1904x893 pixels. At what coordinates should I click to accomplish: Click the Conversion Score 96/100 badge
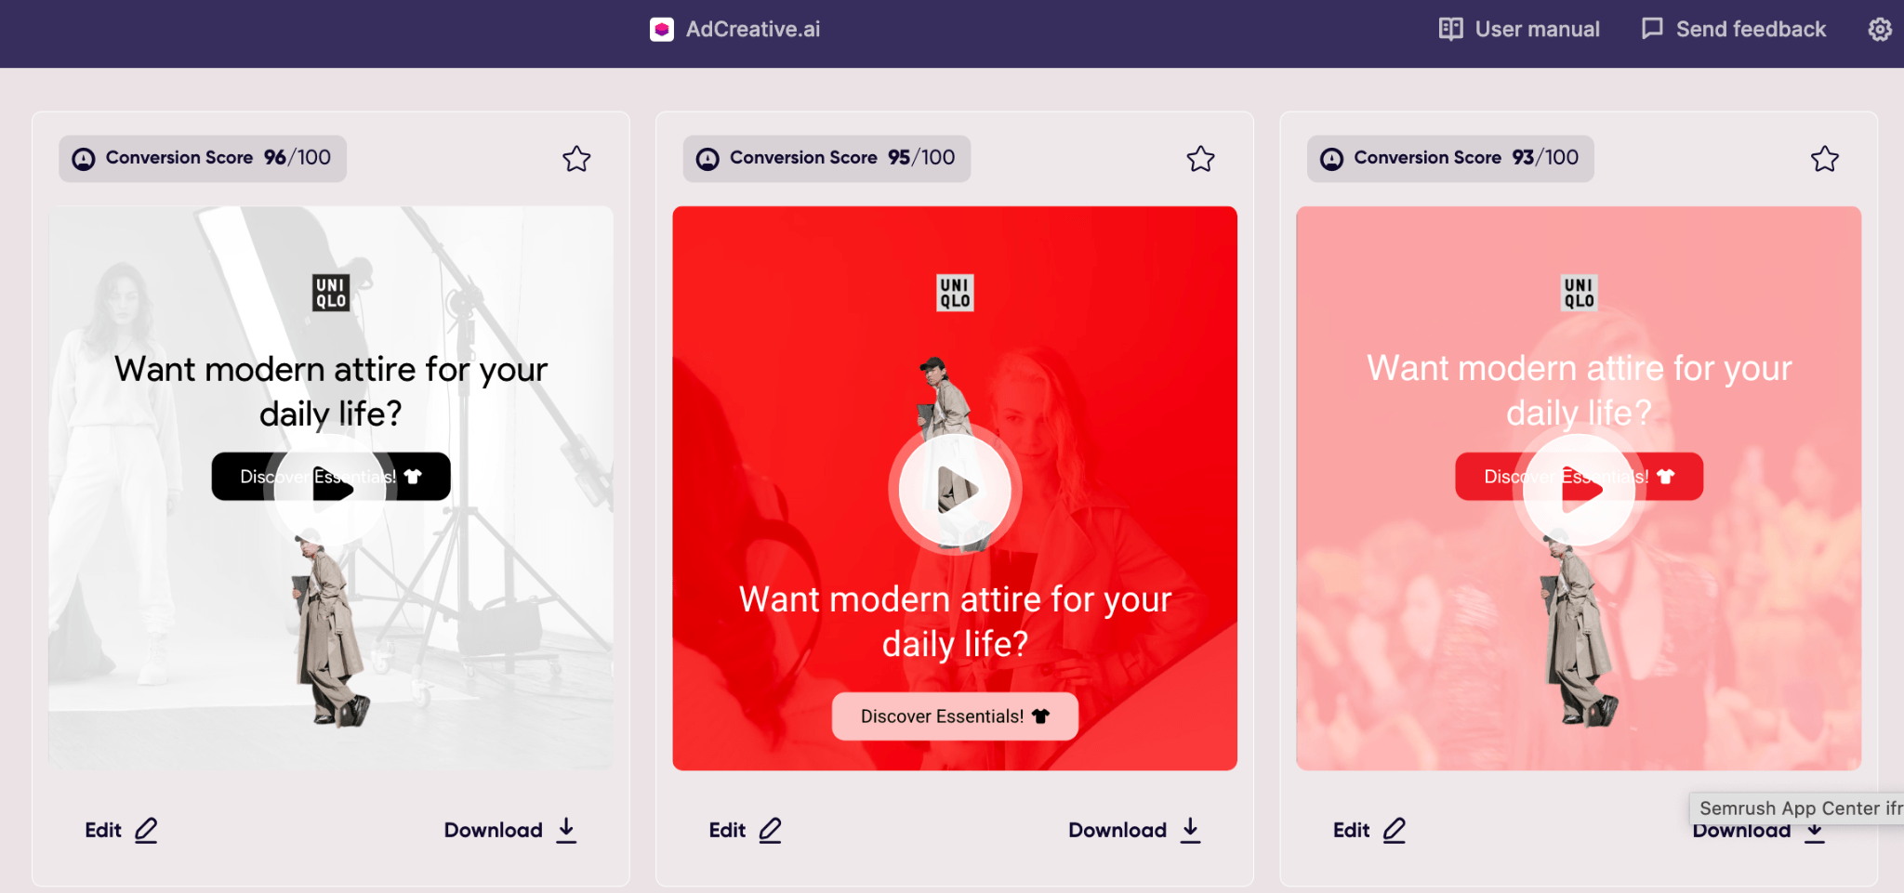[203, 158]
